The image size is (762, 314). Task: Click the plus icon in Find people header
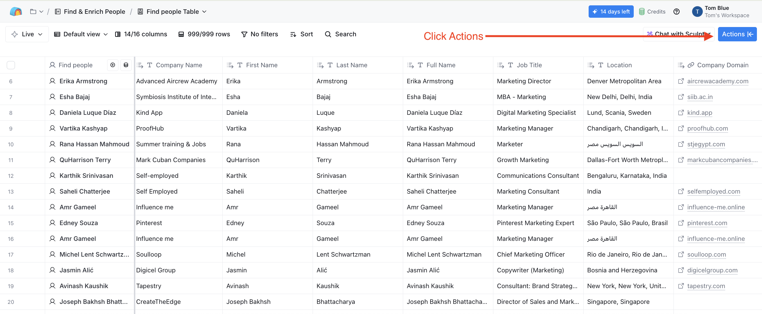pos(113,65)
